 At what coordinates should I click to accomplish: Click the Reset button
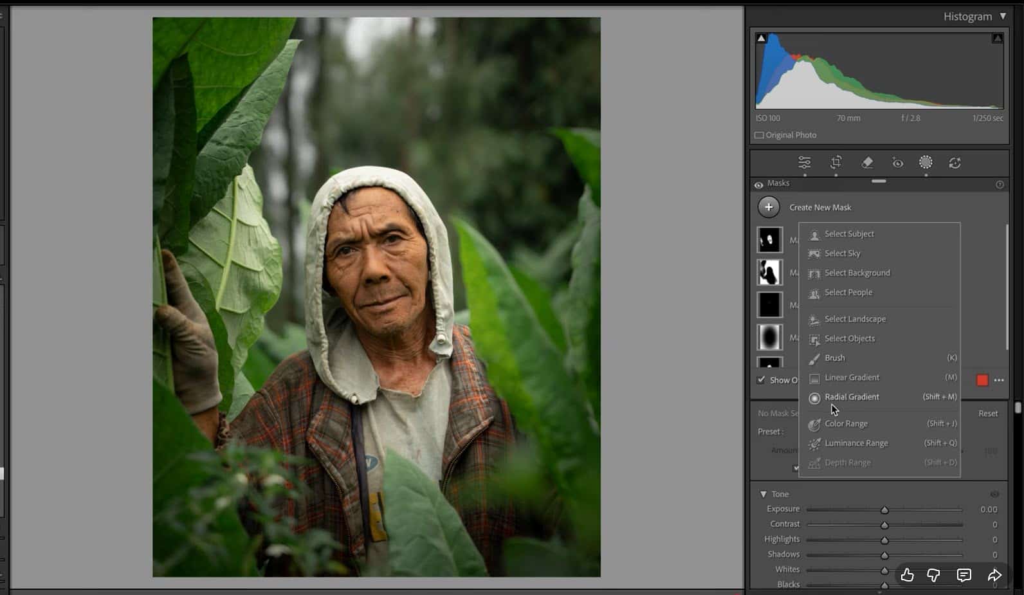coord(988,414)
